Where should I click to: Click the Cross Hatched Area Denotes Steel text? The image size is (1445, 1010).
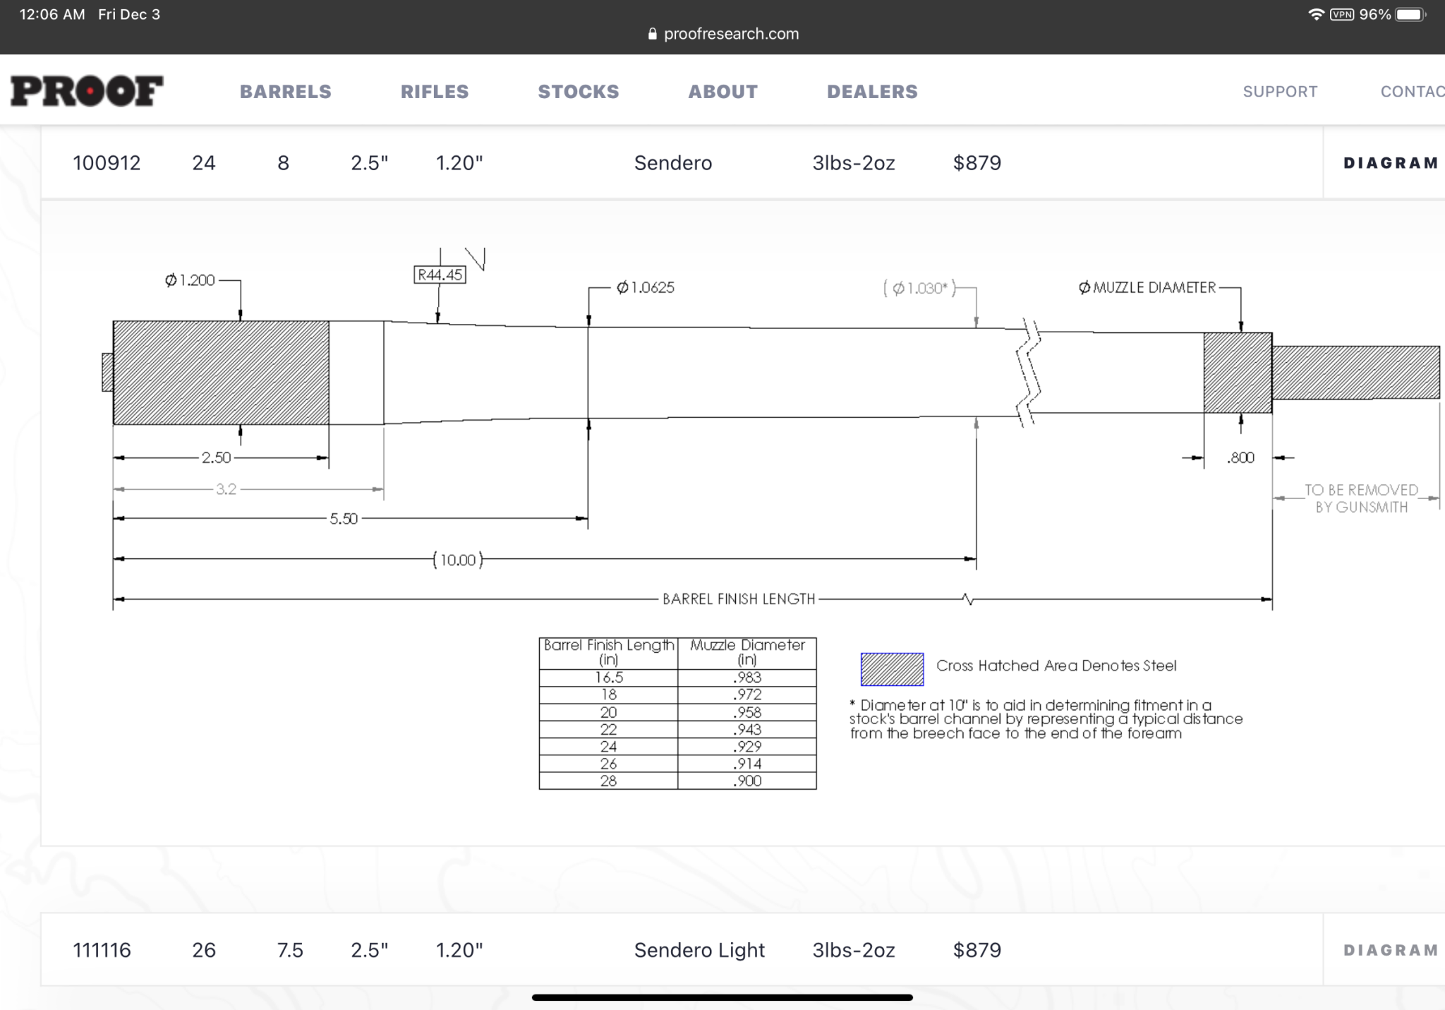(x=1056, y=666)
